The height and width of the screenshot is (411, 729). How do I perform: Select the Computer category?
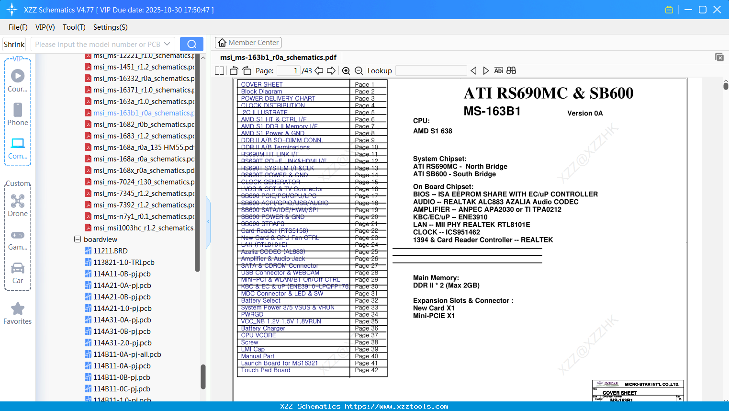[18, 148]
